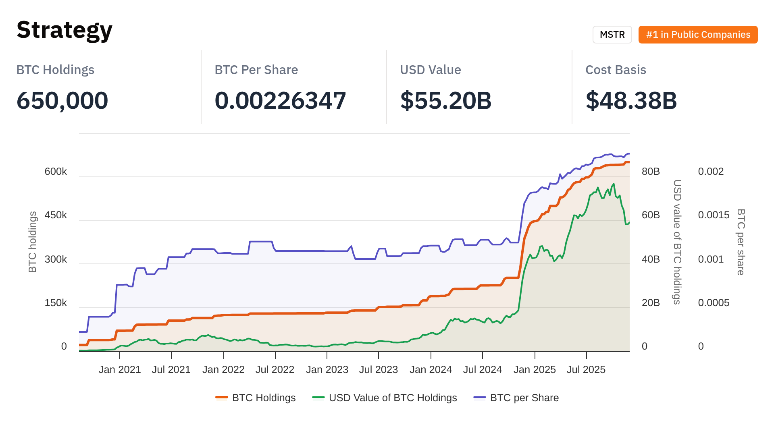The width and height of the screenshot is (774, 435).
Task: Click the 650,000 BTC Holdings value
Action: (x=62, y=100)
